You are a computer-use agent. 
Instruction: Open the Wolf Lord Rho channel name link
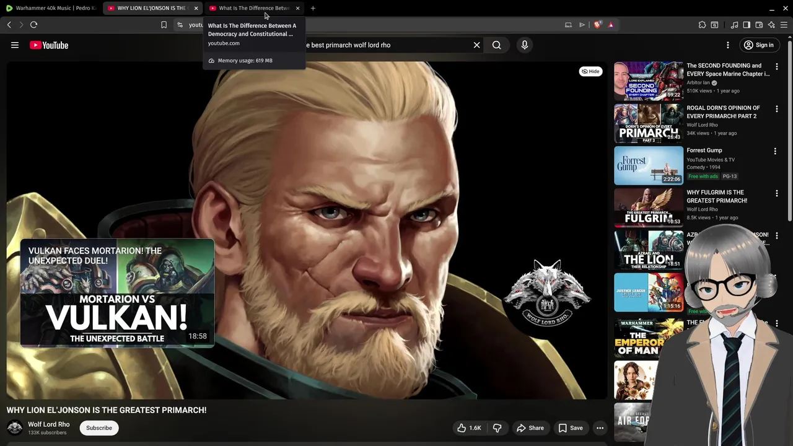[49, 424]
